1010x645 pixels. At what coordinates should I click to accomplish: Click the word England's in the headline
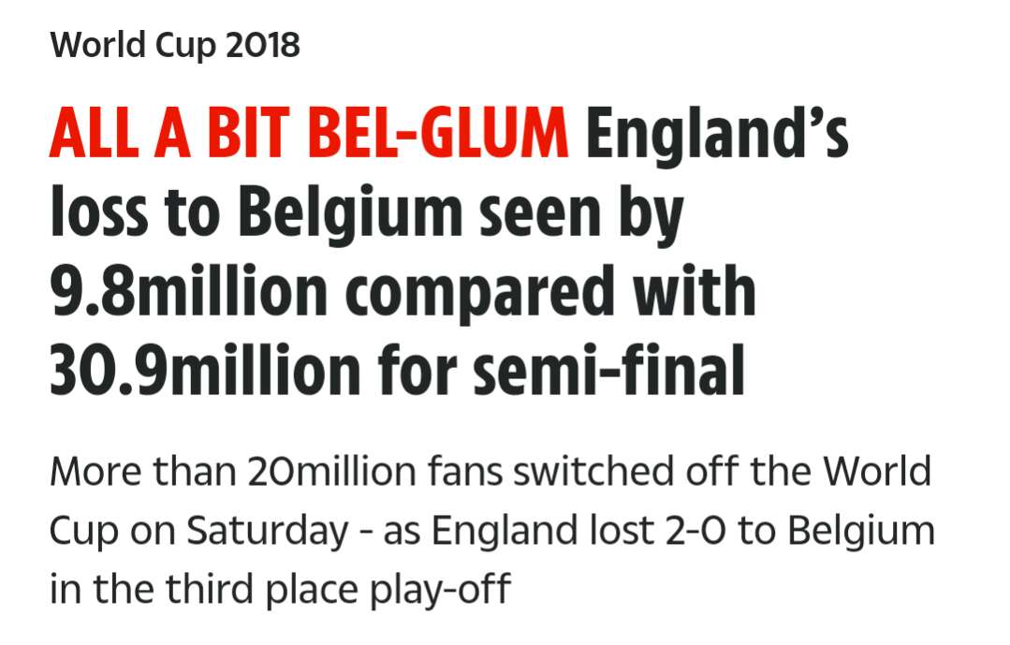tap(717, 137)
